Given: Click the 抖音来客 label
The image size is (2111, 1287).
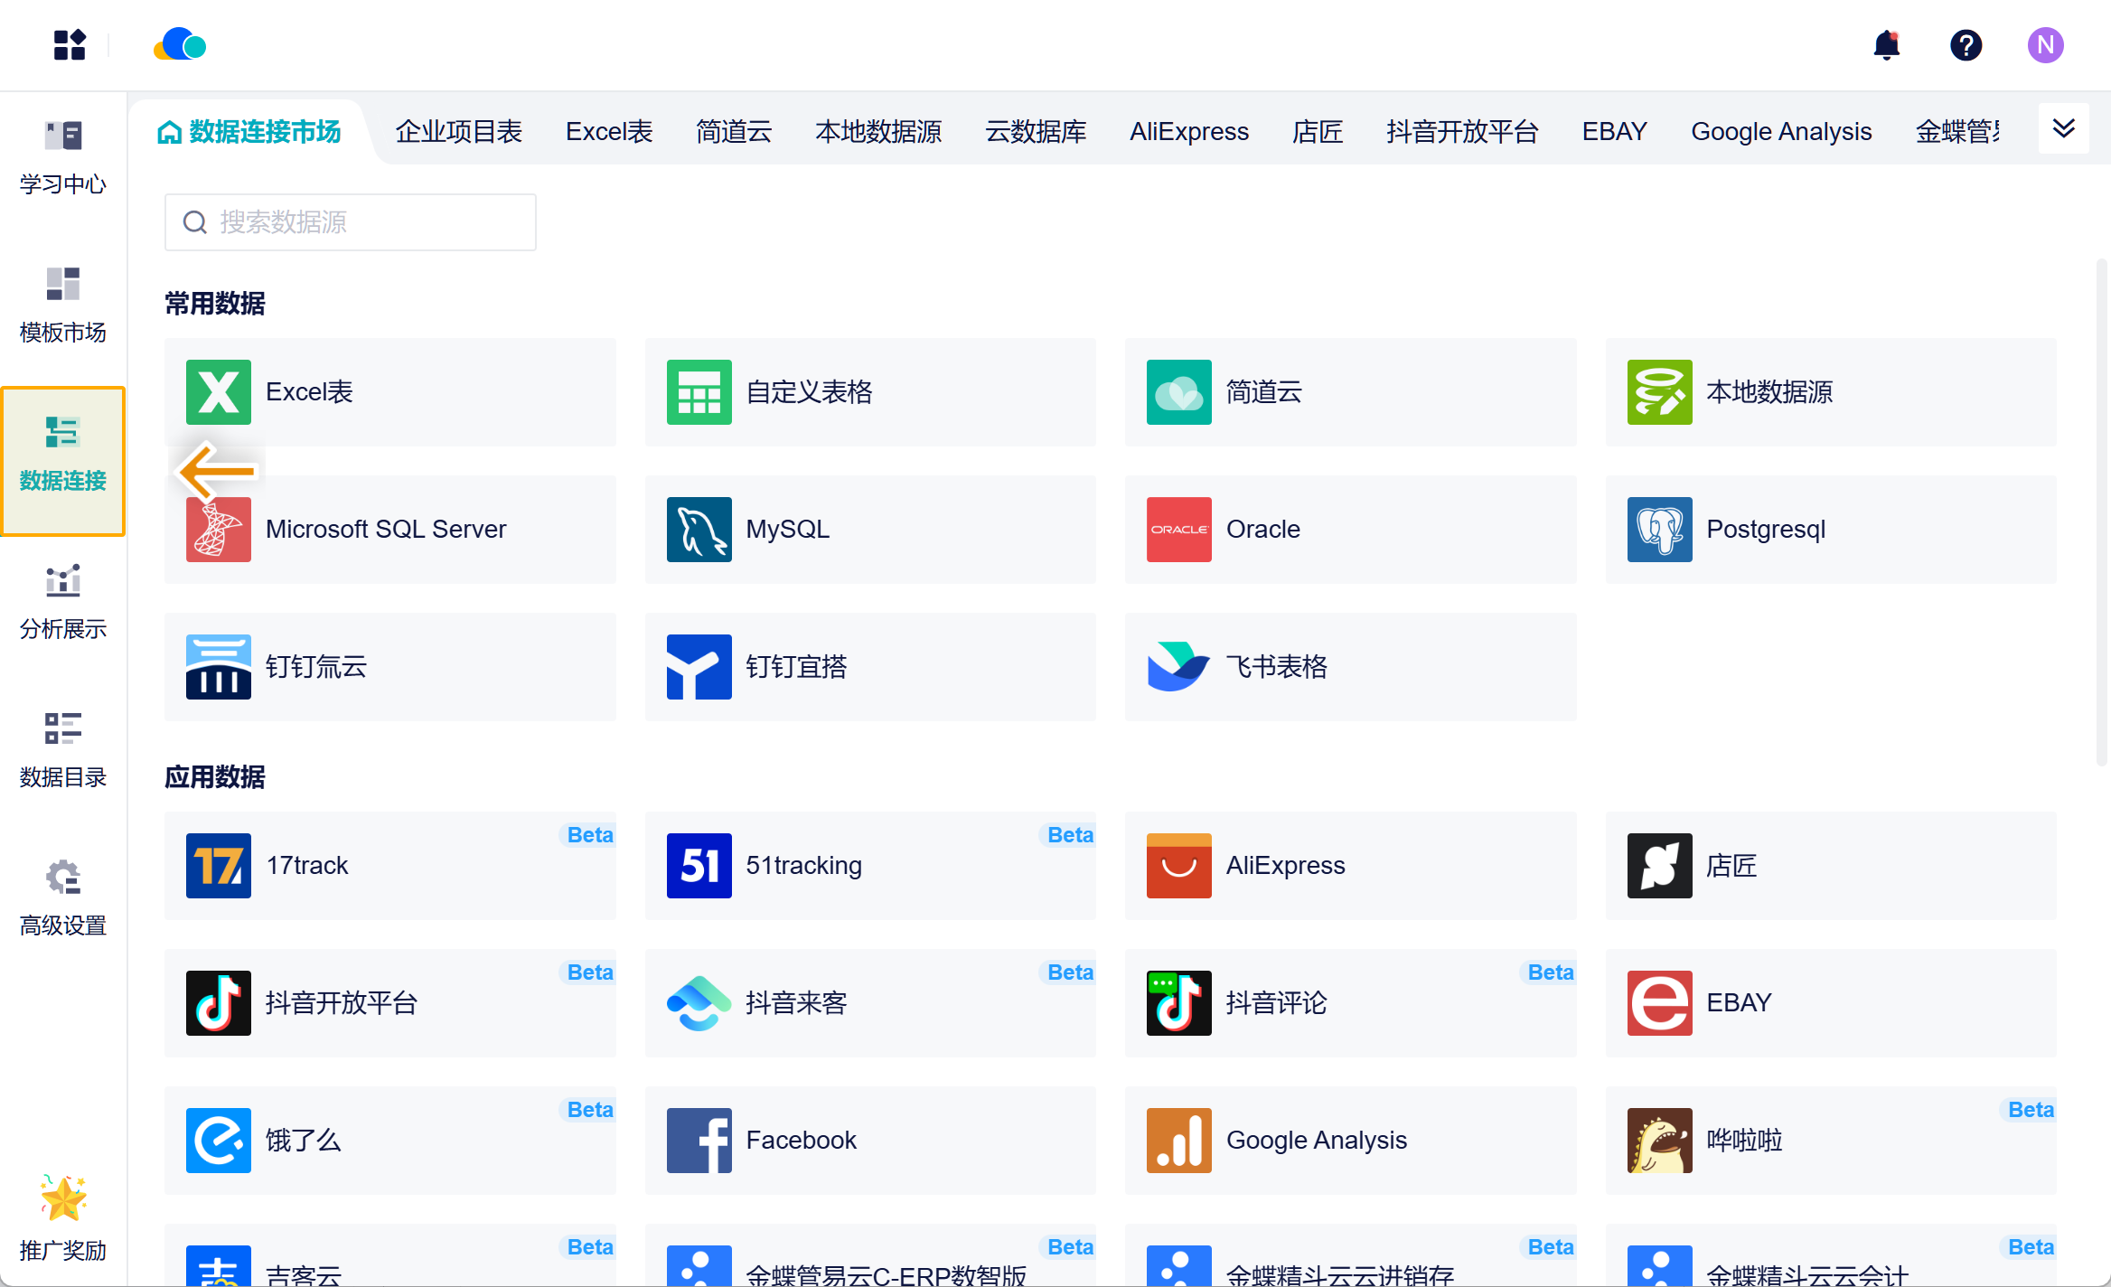Looking at the screenshot, I should pyautogui.click(x=797, y=1003).
